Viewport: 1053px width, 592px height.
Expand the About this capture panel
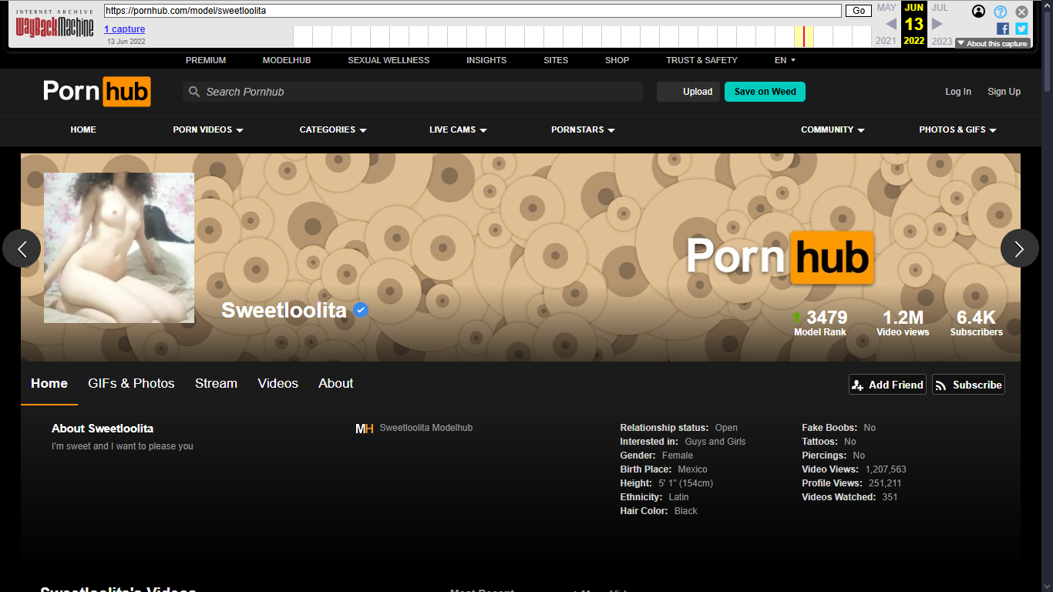[992, 44]
